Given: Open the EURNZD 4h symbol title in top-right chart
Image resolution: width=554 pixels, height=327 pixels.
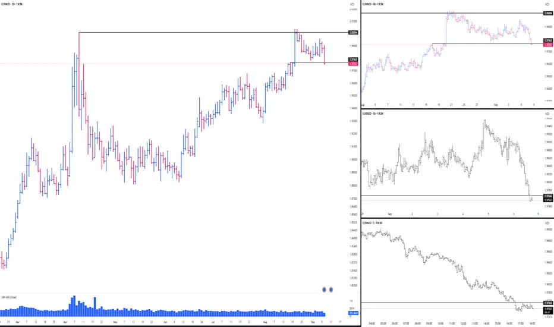Looking at the screenshot, I should click(x=373, y=4).
